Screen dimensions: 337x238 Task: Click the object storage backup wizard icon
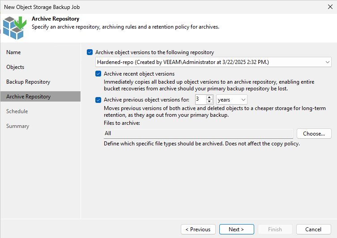coord(15,28)
